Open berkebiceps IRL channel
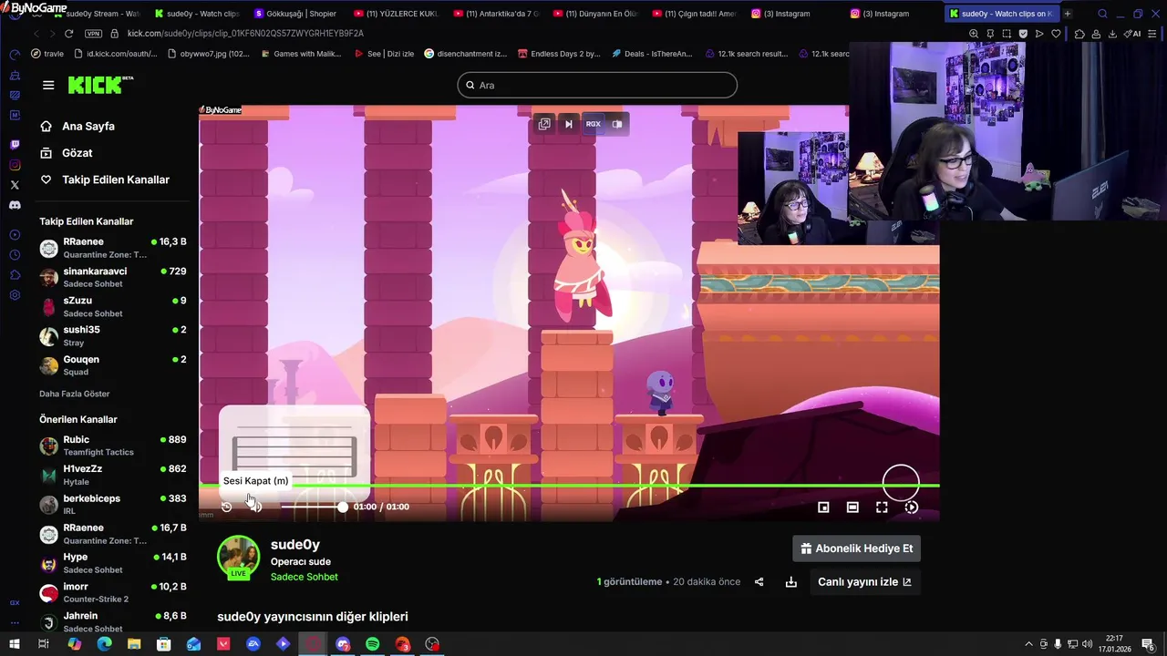 click(113, 504)
